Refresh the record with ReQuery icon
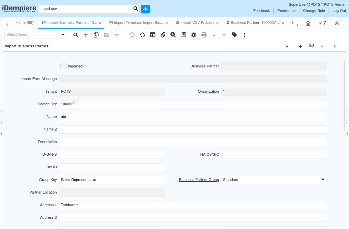The image size is (349, 229). tap(142, 35)
